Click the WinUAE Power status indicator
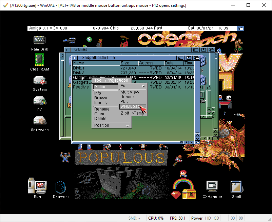This screenshot has height=222, width=272. tap(197, 218)
